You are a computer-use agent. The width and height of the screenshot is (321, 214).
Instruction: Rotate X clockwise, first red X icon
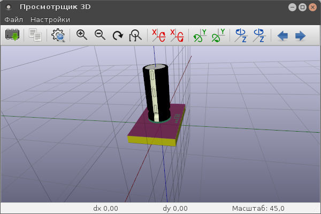coord(159,35)
